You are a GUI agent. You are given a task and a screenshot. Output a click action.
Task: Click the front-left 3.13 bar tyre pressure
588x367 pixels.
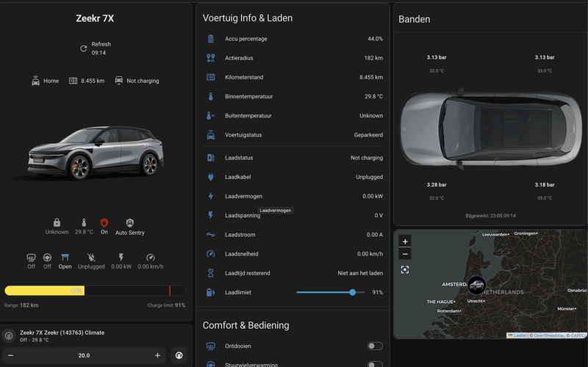click(x=437, y=57)
